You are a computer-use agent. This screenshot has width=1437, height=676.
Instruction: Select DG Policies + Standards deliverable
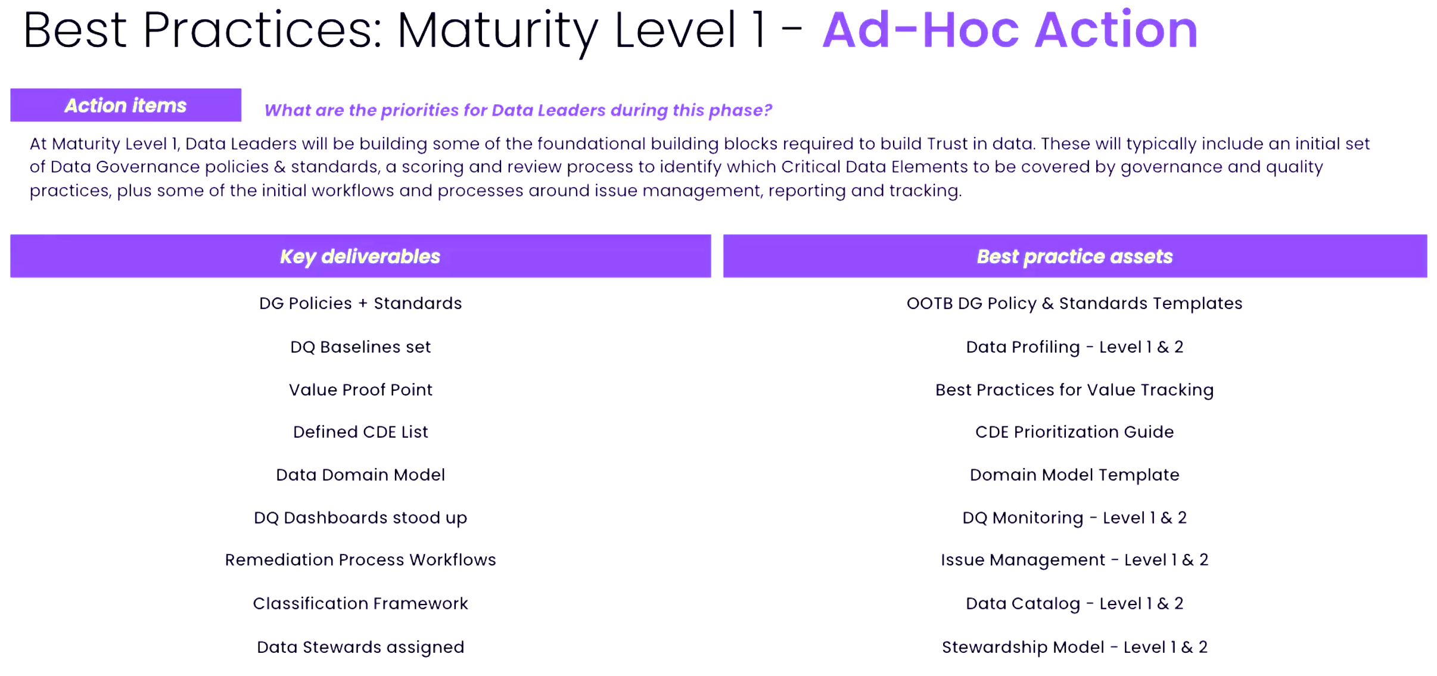tap(360, 303)
